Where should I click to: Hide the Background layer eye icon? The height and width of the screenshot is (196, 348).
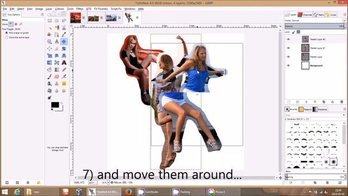288,65
